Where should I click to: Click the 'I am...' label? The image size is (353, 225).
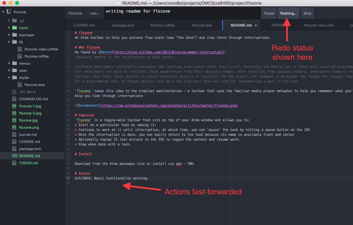[x=95, y=13]
